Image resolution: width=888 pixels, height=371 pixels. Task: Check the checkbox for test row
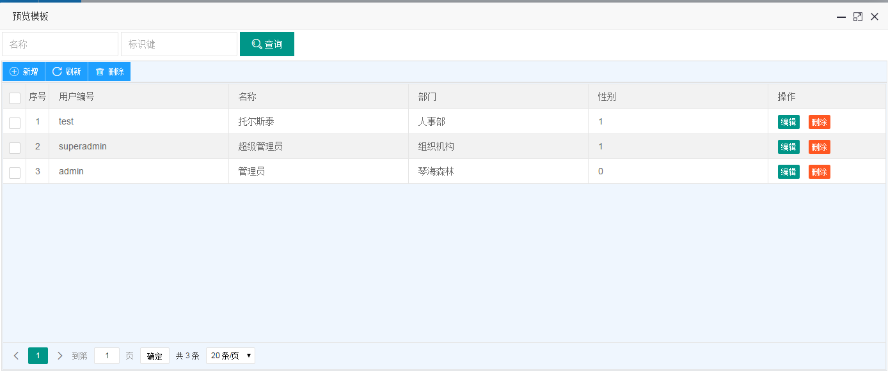coord(15,123)
